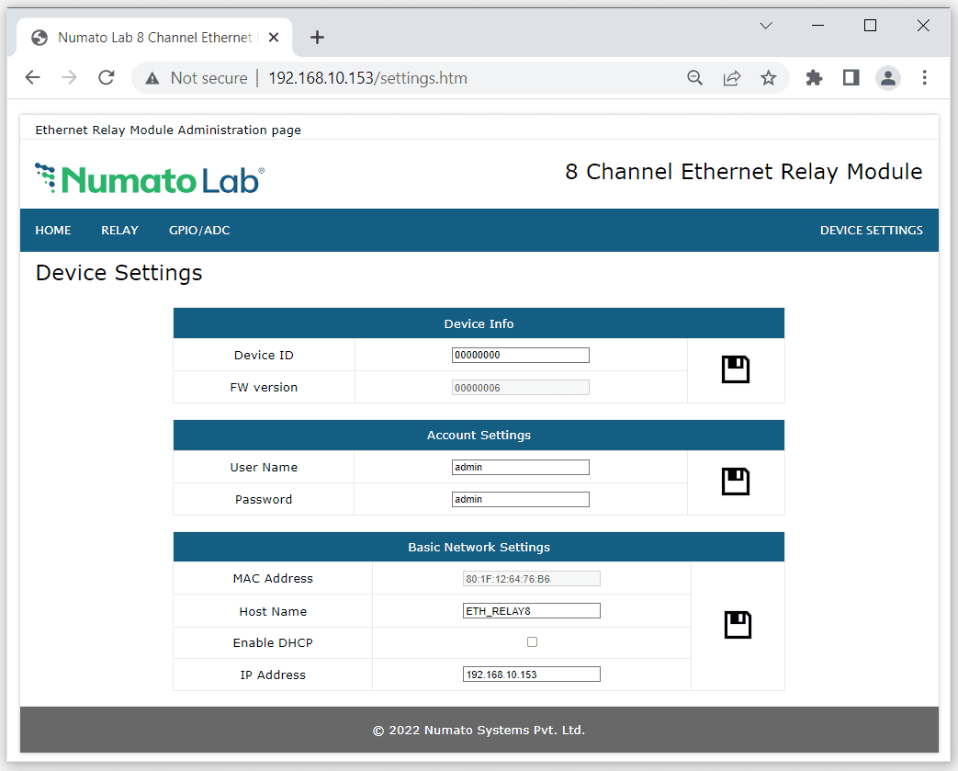Bookmark this page with the star
This screenshot has width=958, height=771.
click(768, 78)
